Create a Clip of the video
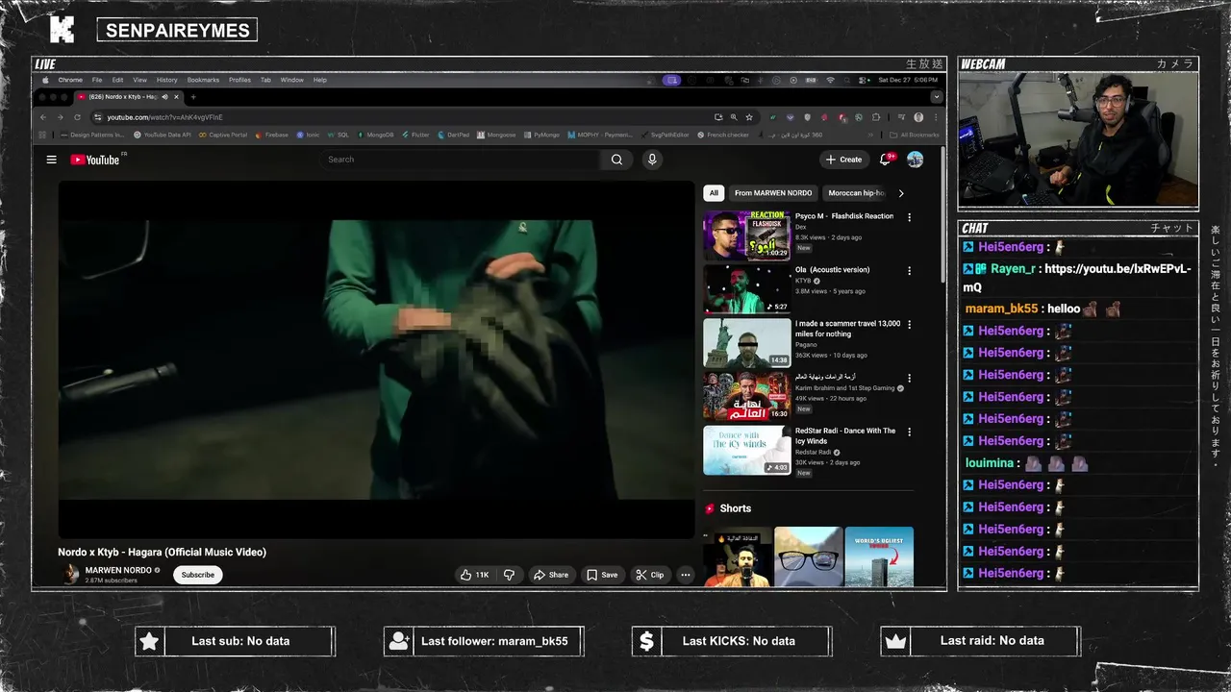Image resolution: width=1231 pixels, height=692 pixels. point(649,575)
